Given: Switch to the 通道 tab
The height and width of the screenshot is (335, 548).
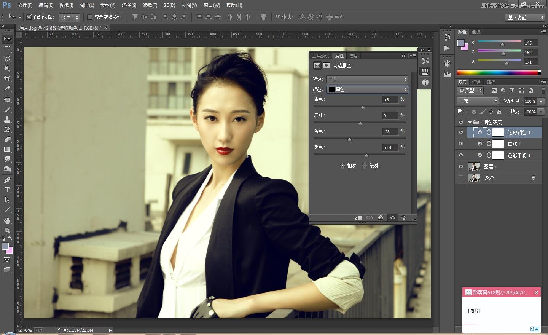Looking at the screenshot, I should click(476, 82).
